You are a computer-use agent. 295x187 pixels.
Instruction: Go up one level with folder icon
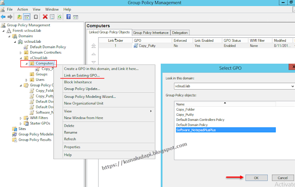pyautogui.click(x=19, y=17)
